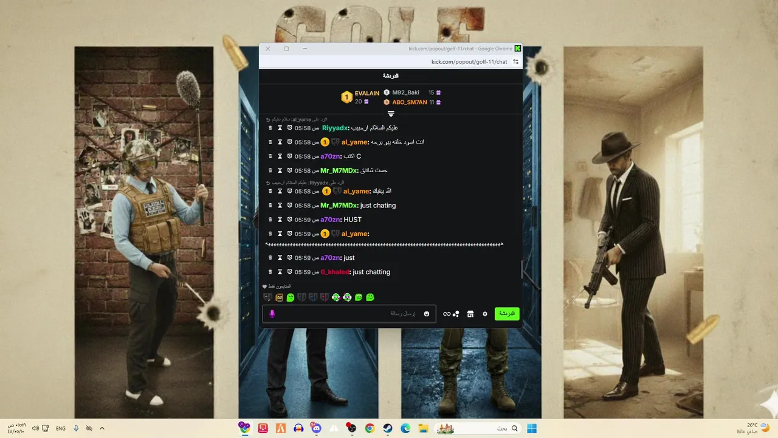Open Riyyadx username in the chat

tap(336, 128)
